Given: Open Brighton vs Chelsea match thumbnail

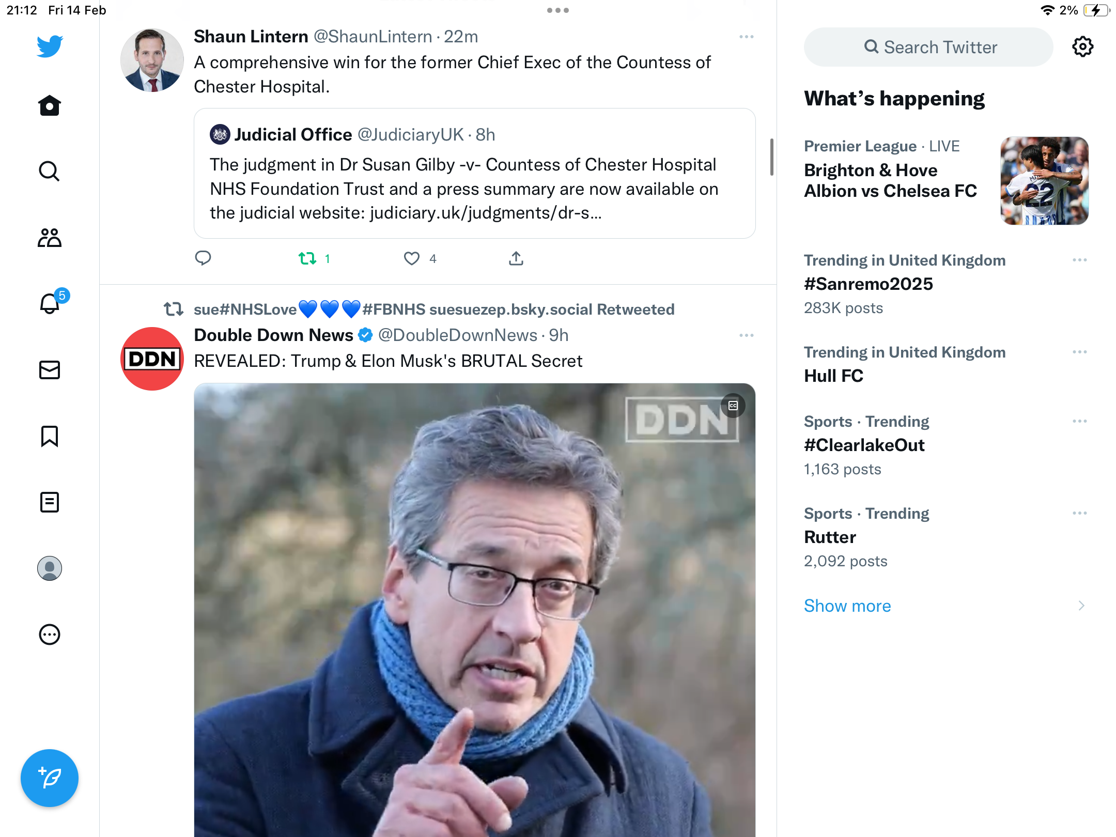Looking at the screenshot, I should [1045, 181].
